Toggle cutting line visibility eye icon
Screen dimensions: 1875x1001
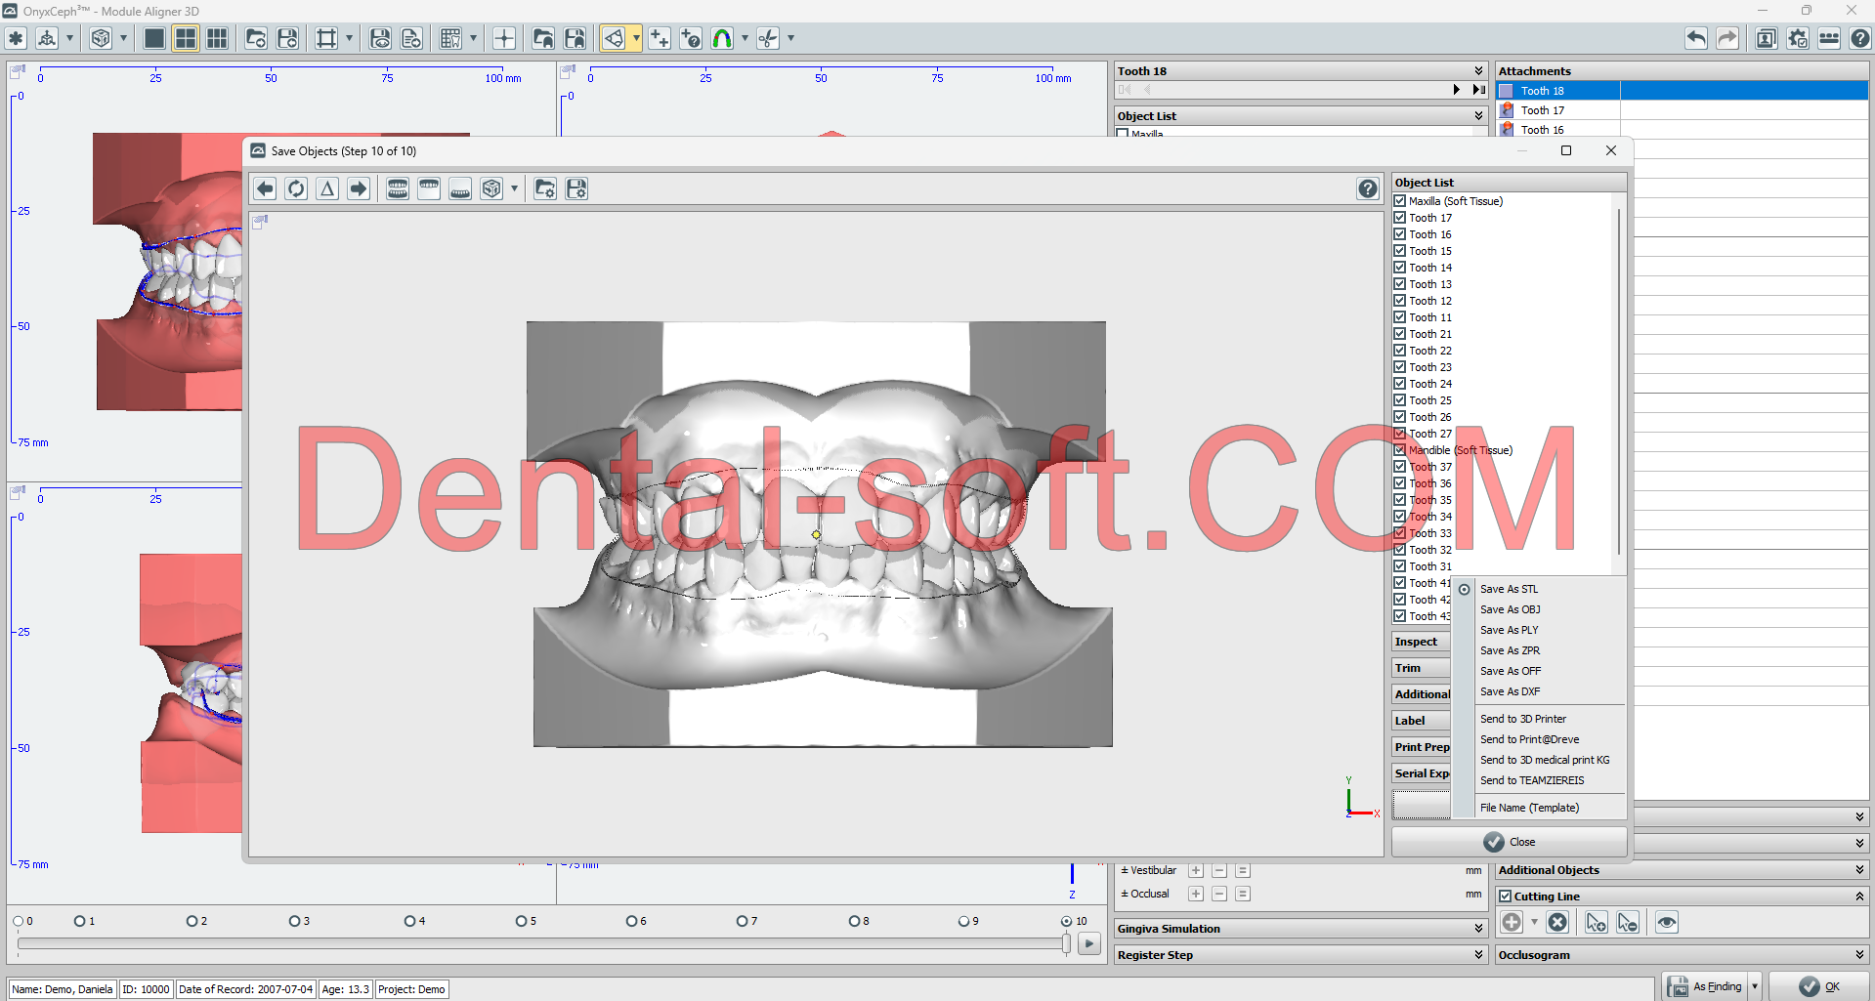tap(1667, 922)
